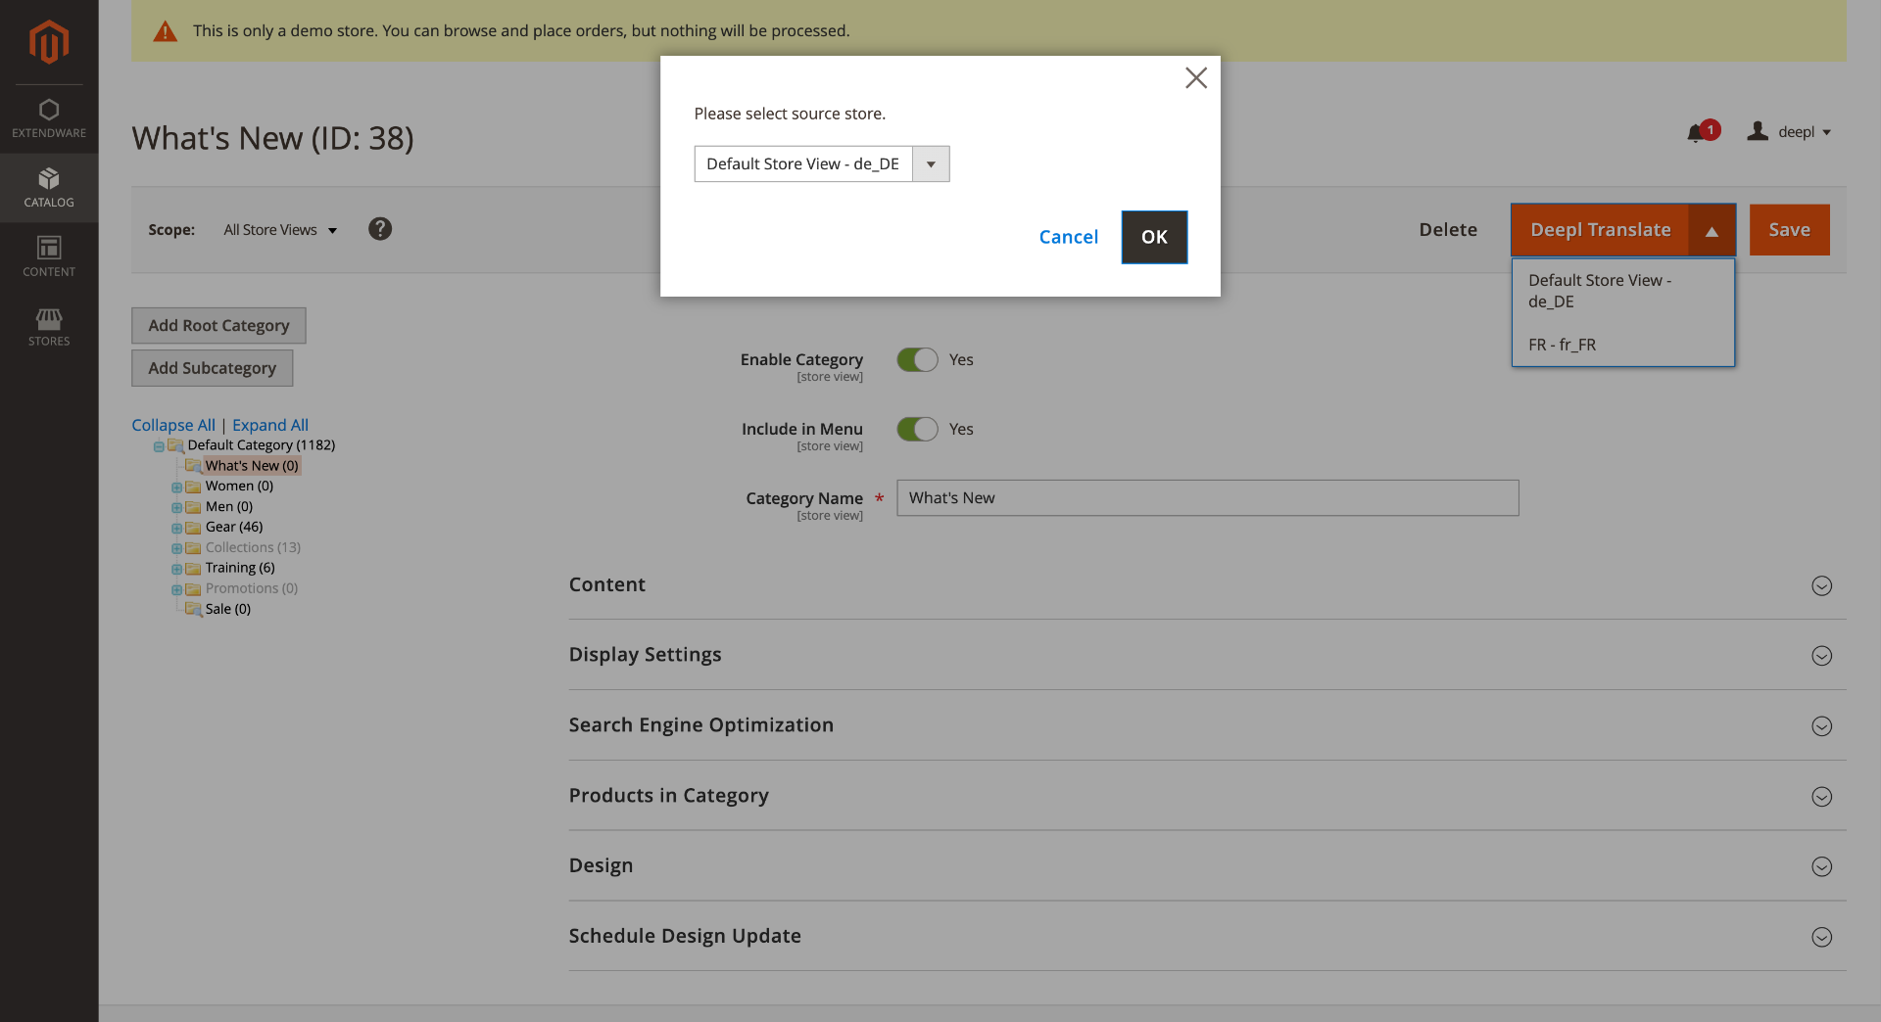Screen dimensions: 1881x1022
Task: Expand the Training category node
Action: (x=176, y=570)
